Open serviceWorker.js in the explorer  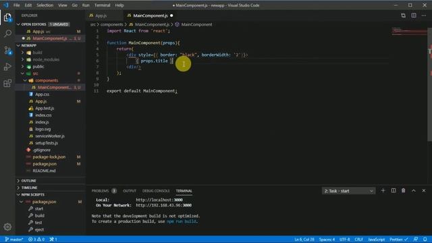click(x=50, y=136)
